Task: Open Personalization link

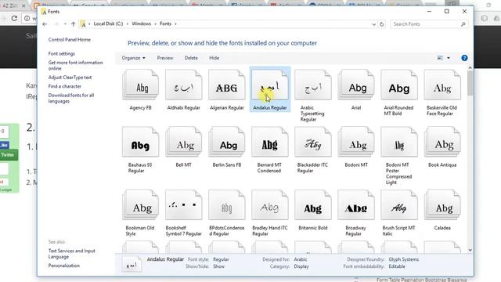Action: pyautogui.click(x=64, y=266)
